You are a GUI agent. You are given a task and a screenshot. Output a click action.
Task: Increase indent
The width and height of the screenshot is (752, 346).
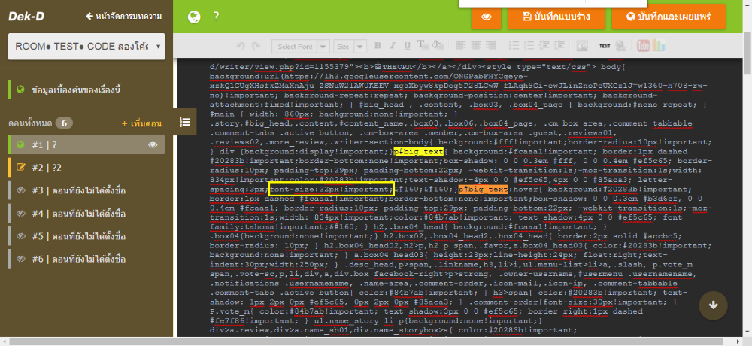[x=559, y=46]
